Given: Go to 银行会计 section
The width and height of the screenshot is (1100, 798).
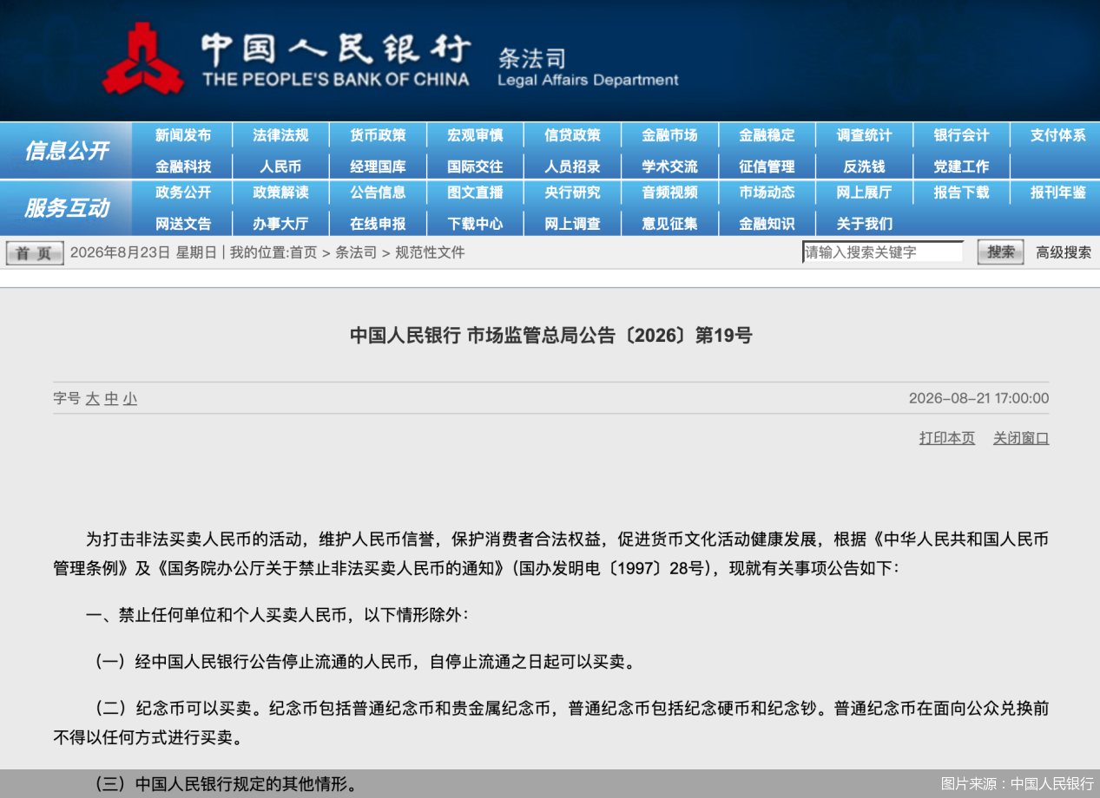Looking at the screenshot, I should 961,135.
